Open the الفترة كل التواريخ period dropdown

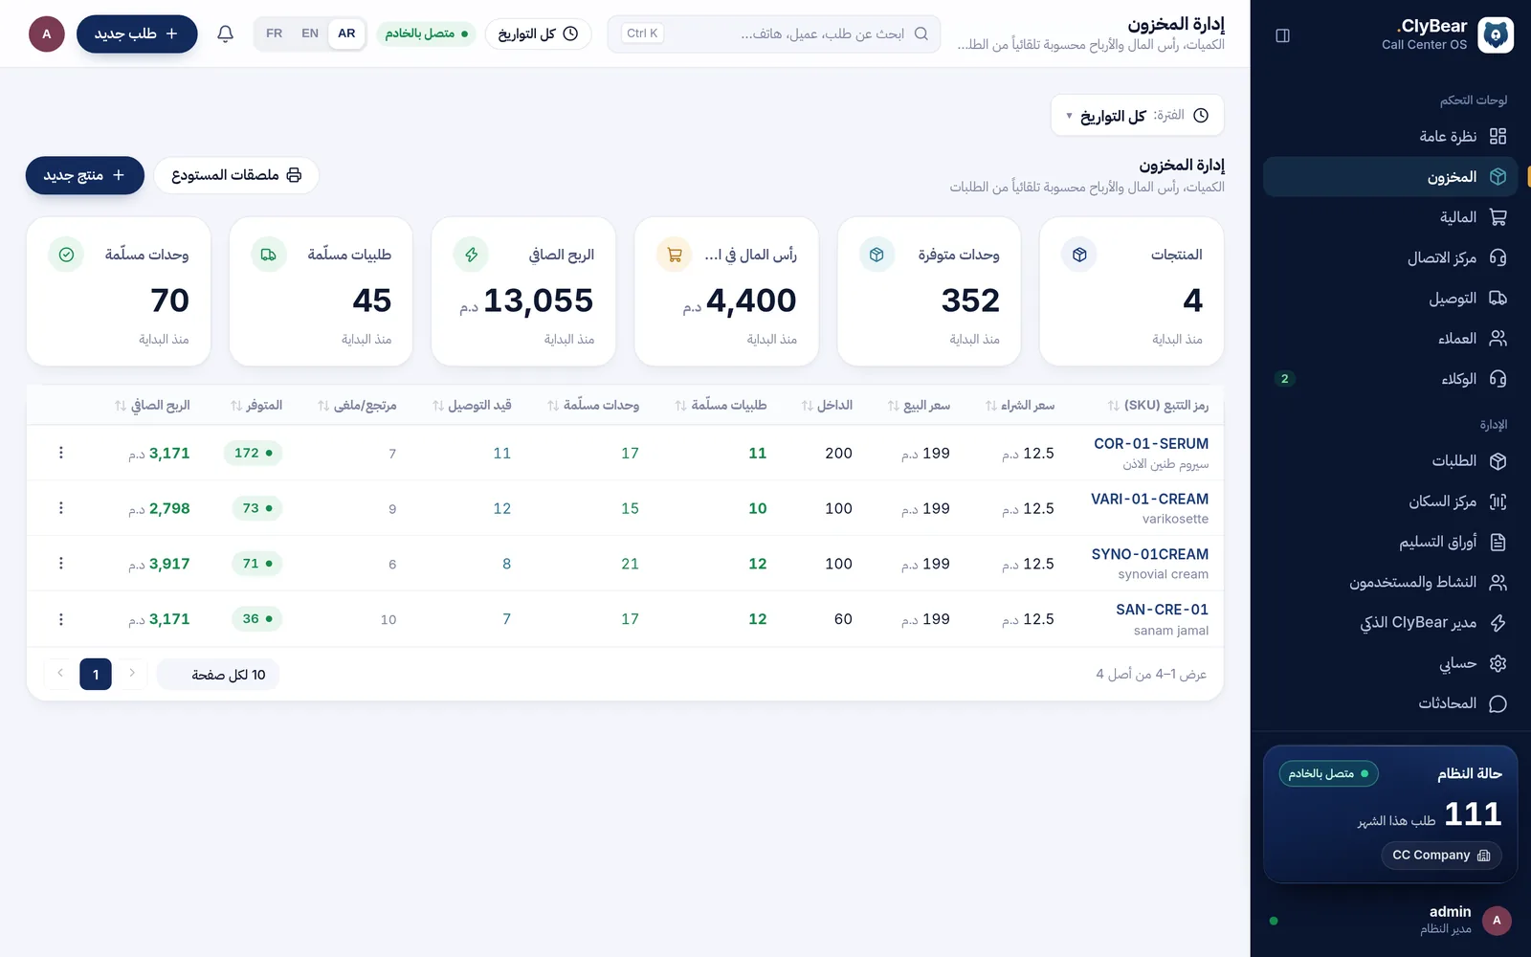tap(1137, 116)
